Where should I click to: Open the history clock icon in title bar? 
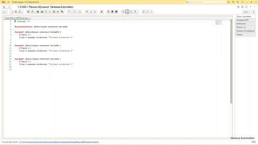(x=233, y=2)
